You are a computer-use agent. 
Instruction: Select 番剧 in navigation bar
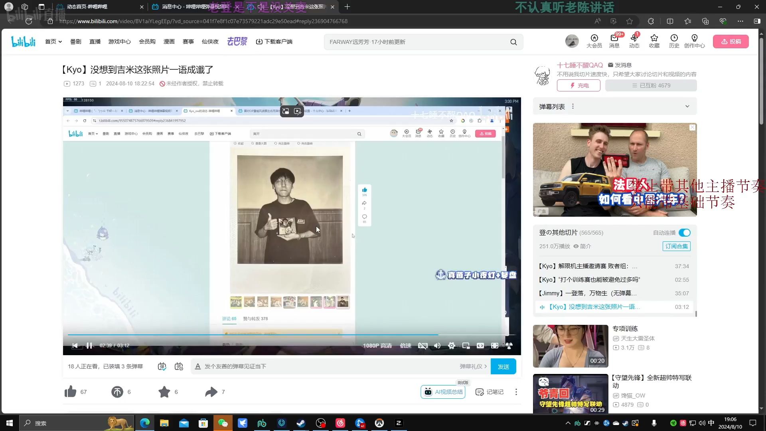[76, 42]
